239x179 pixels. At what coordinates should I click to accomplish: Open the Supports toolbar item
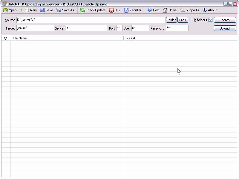(x=183, y=10)
